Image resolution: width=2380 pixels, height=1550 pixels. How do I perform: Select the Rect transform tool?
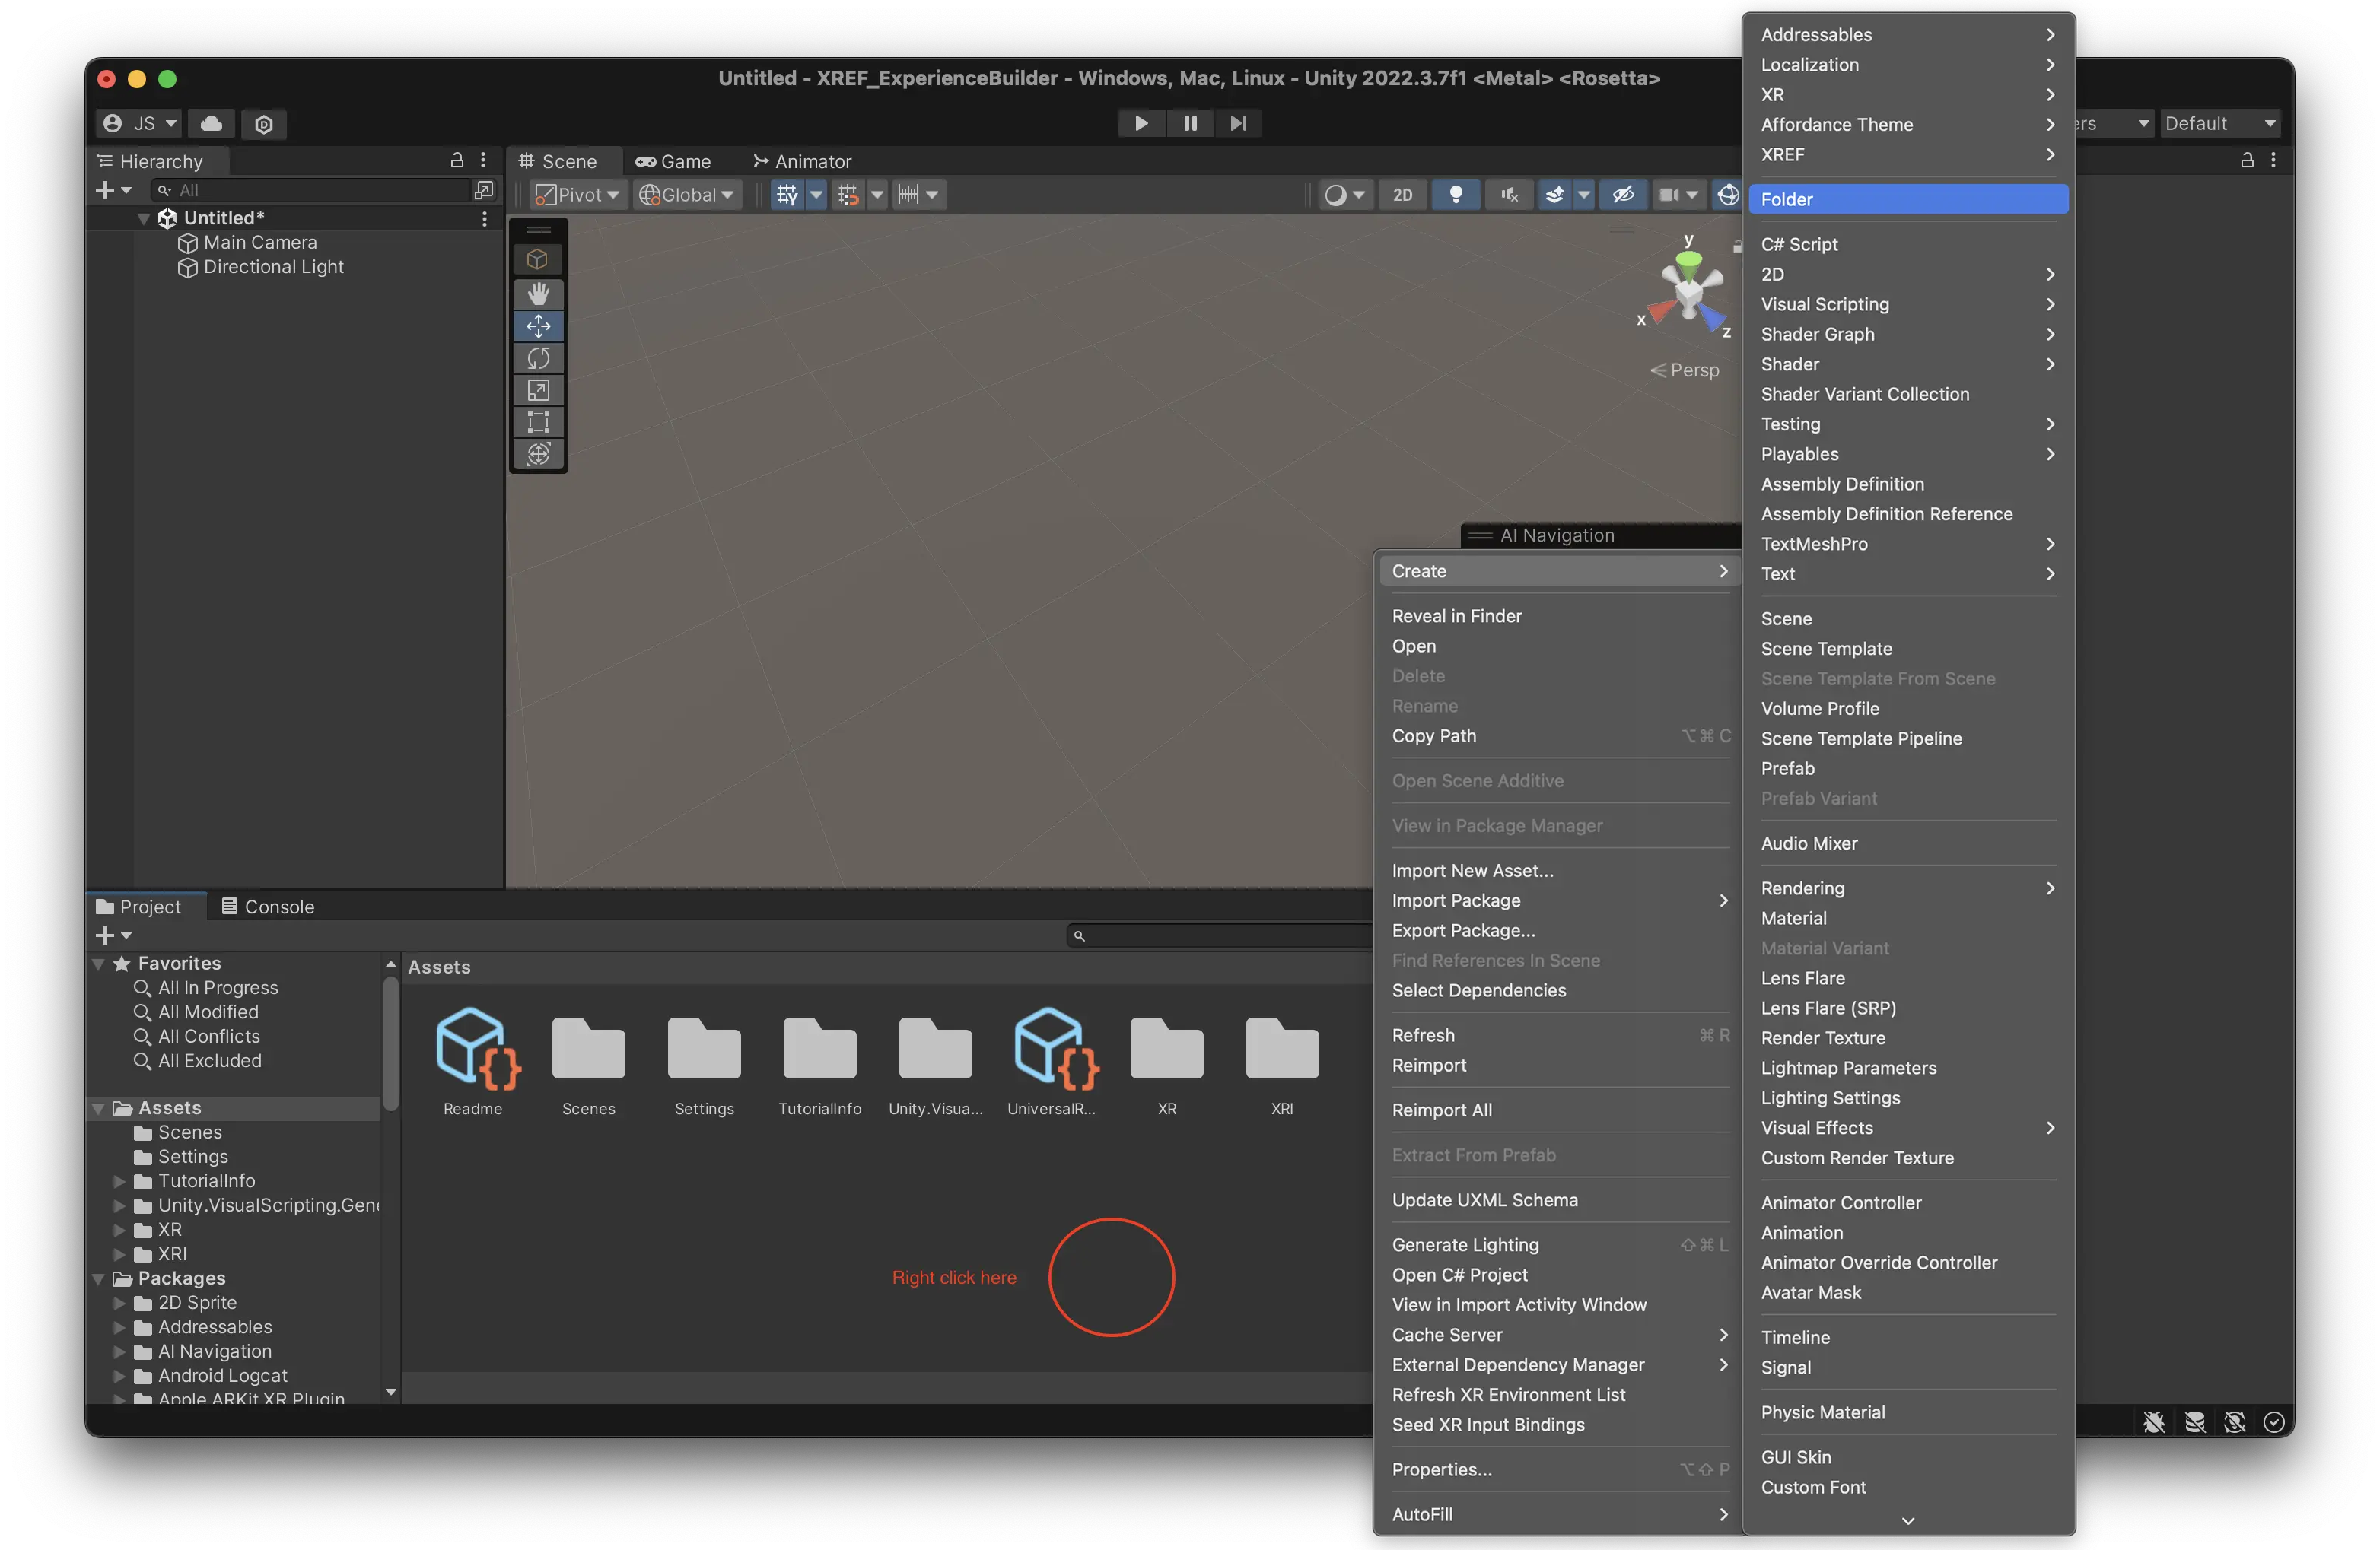[x=538, y=422]
